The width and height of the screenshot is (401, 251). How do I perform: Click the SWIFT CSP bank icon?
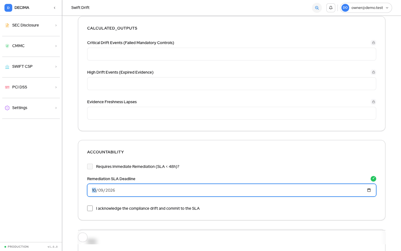tap(7, 67)
